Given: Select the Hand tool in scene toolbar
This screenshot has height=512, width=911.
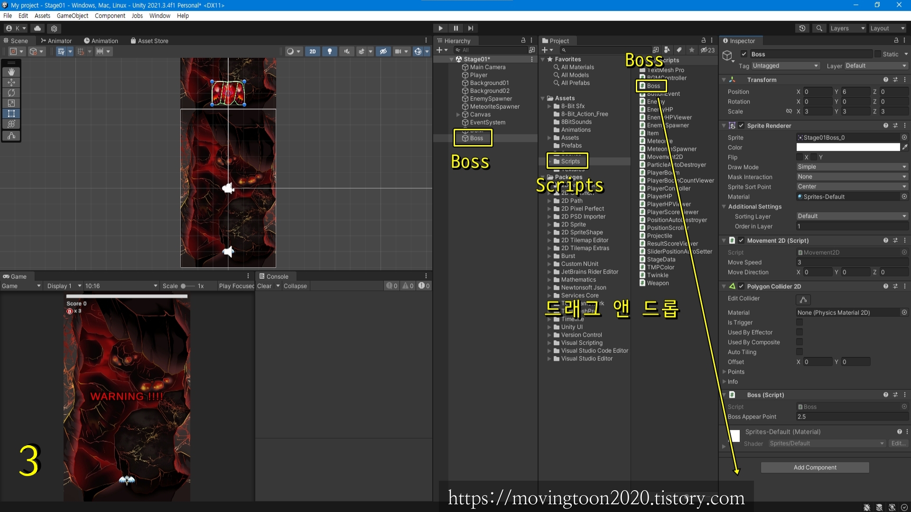Looking at the screenshot, I should [x=11, y=72].
